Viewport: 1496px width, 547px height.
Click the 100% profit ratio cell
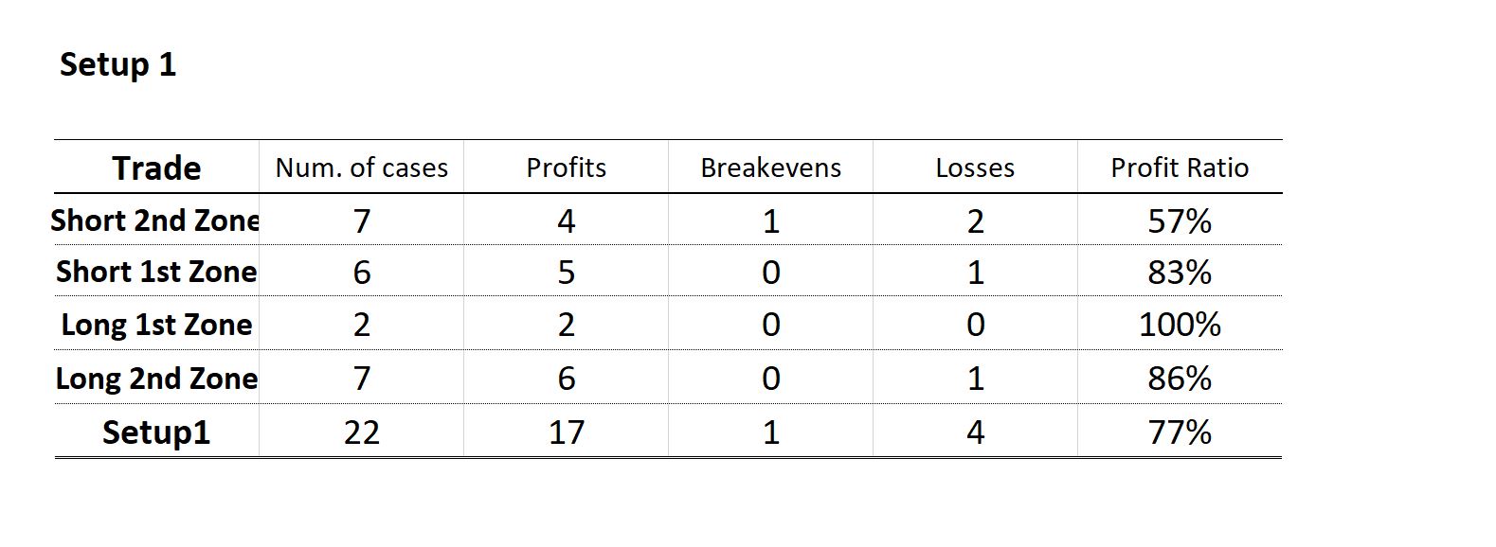(1180, 325)
